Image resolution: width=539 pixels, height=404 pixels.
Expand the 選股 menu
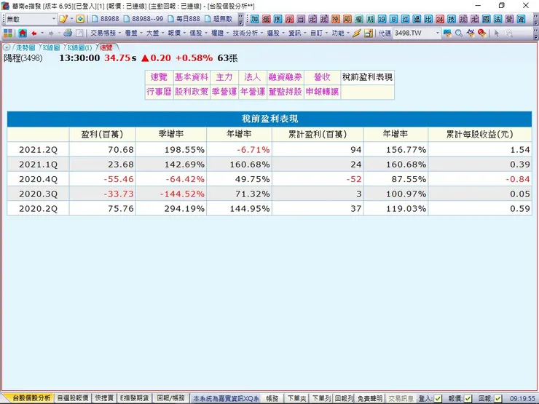tap(275, 33)
